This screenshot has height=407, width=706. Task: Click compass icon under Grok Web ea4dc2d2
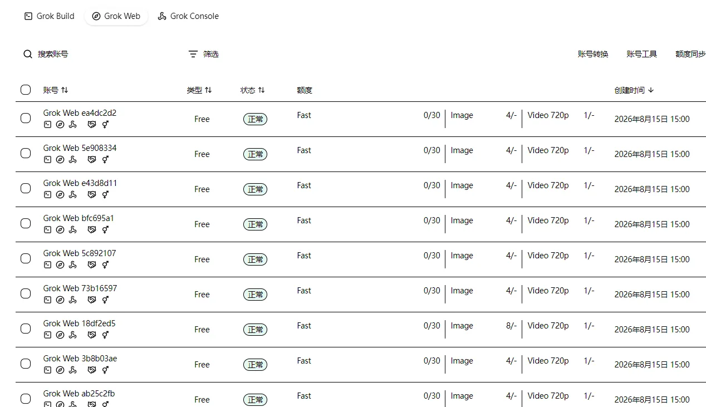60,125
